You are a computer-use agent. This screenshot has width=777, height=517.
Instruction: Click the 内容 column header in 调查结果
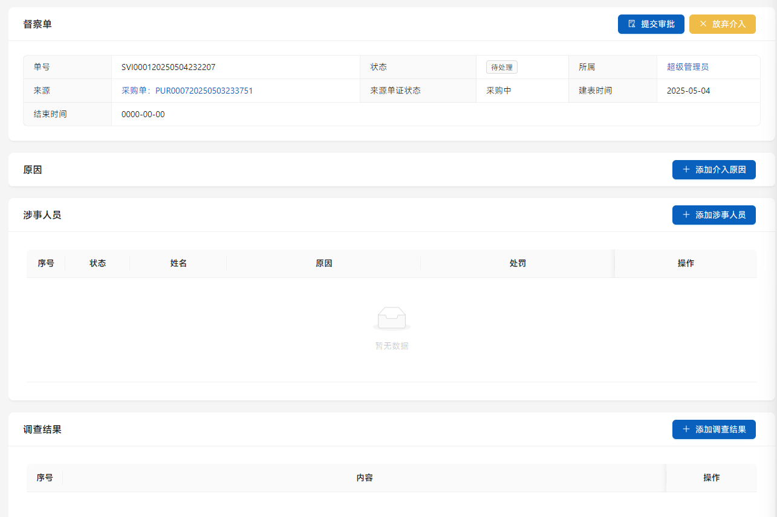tap(365, 478)
